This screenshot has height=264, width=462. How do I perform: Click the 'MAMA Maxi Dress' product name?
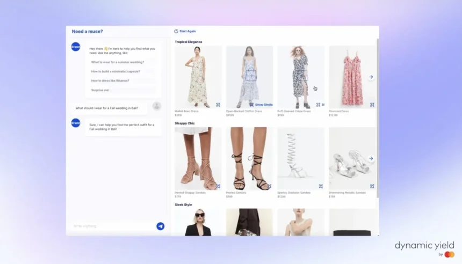[x=186, y=111]
